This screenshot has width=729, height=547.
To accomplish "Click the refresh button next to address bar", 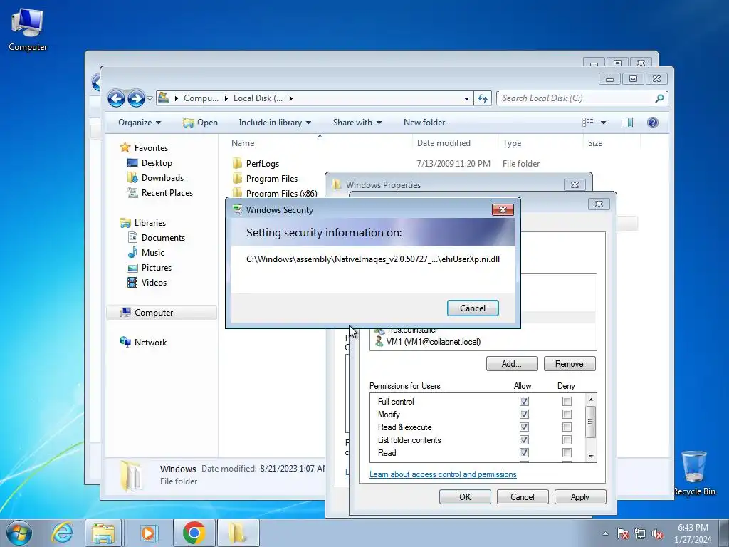I will pos(483,98).
